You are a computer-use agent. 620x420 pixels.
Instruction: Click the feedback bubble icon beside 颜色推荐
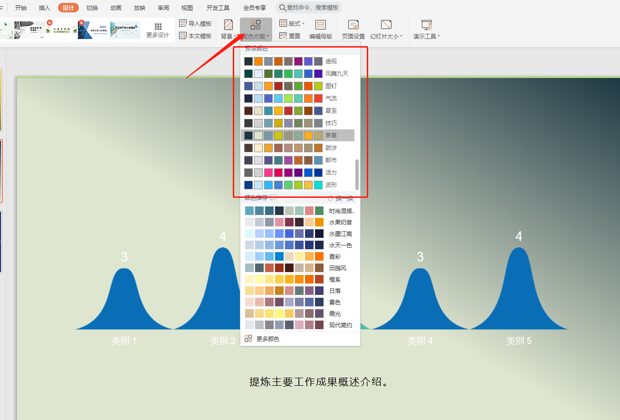pyautogui.click(x=273, y=198)
